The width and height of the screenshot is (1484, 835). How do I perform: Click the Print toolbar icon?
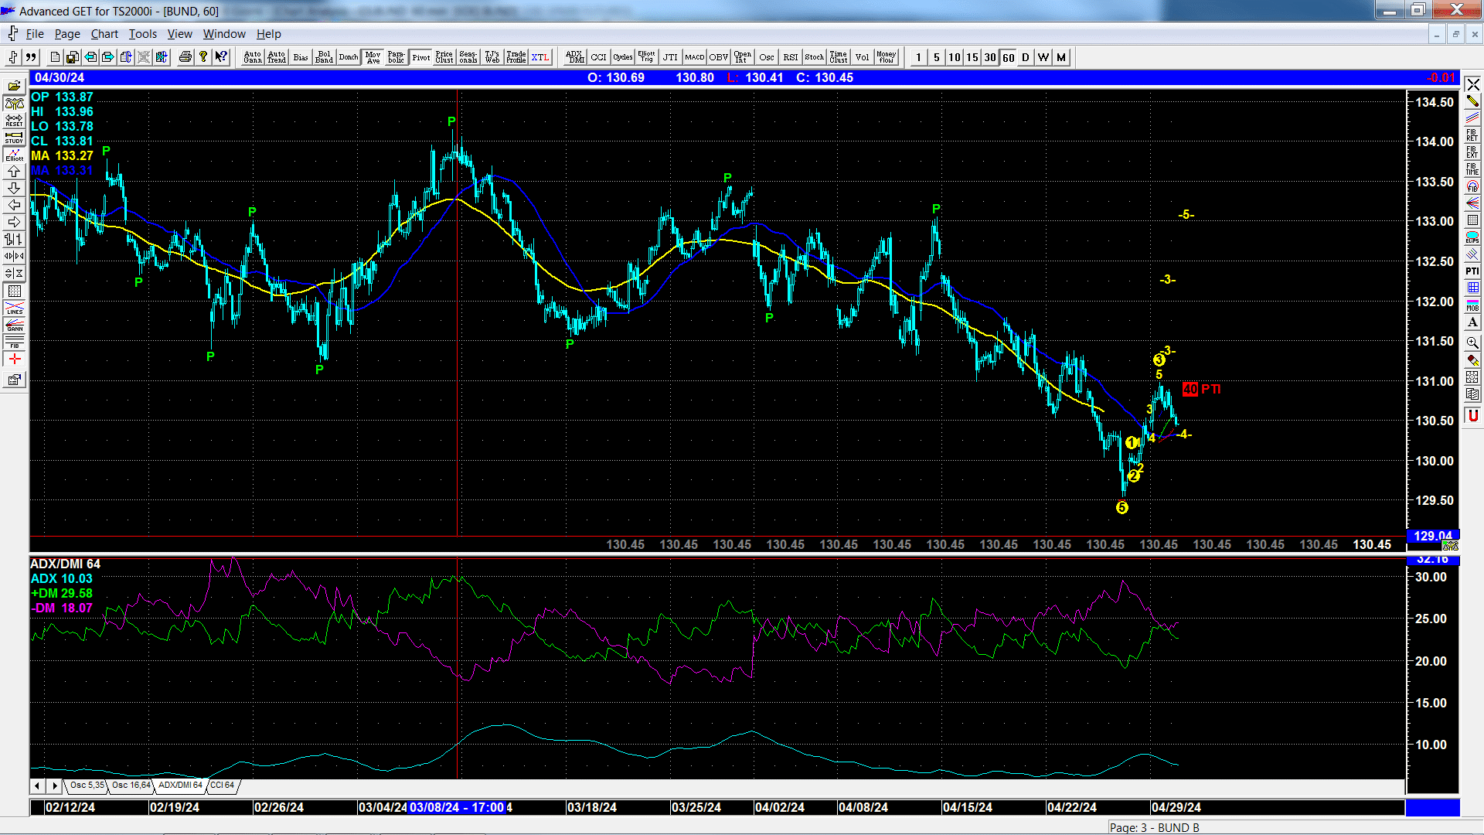tap(185, 57)
